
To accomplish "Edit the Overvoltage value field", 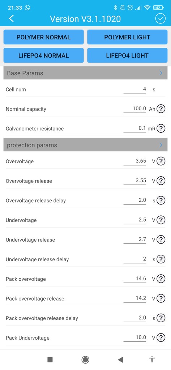I will point(134,161).
